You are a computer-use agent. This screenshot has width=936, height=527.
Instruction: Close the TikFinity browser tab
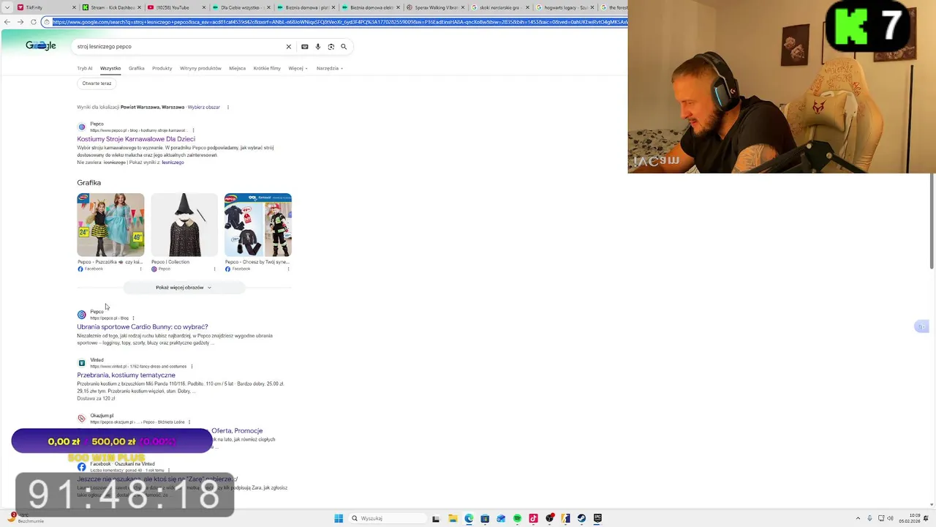pos(75,7)
